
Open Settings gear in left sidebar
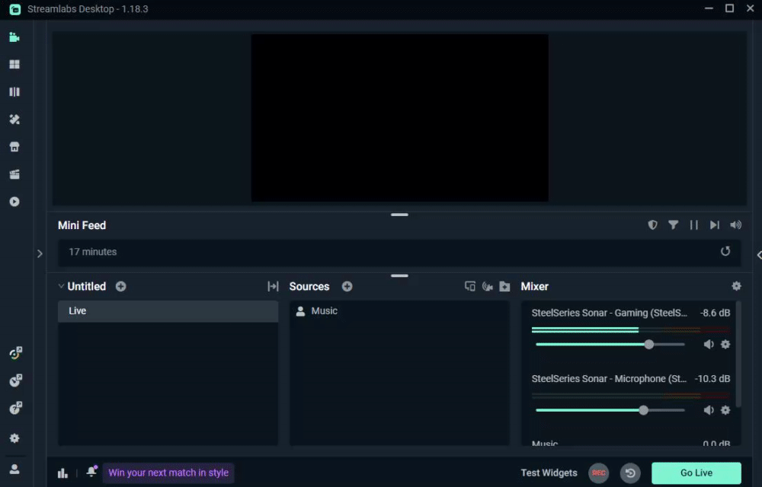(x=14, y=438)
